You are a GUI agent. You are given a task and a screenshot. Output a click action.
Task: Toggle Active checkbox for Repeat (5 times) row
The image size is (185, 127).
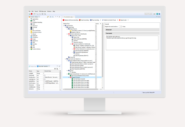coord(96,77)
